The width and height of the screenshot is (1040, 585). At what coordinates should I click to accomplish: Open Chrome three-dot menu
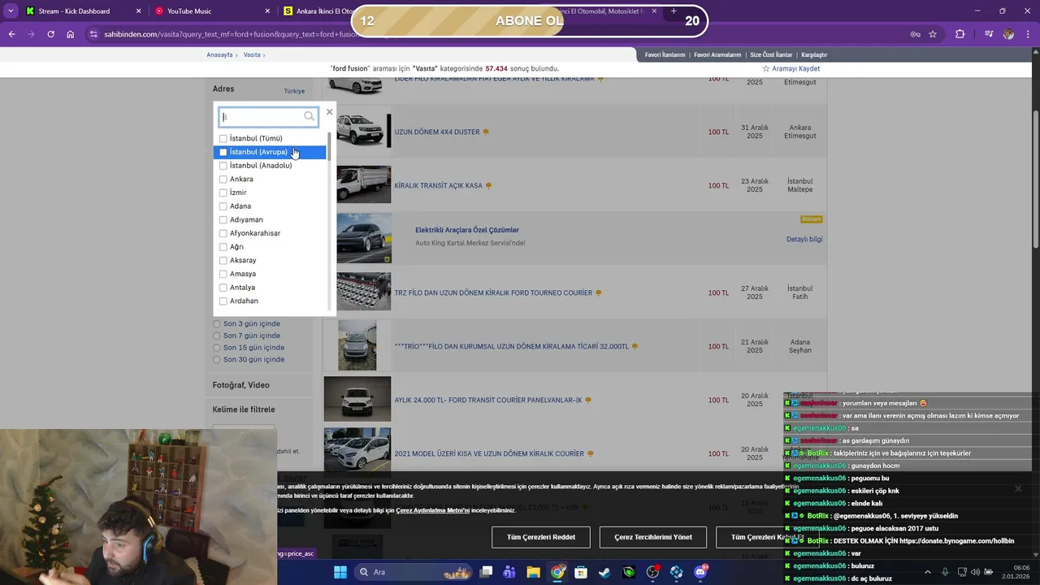[1029, 34]
